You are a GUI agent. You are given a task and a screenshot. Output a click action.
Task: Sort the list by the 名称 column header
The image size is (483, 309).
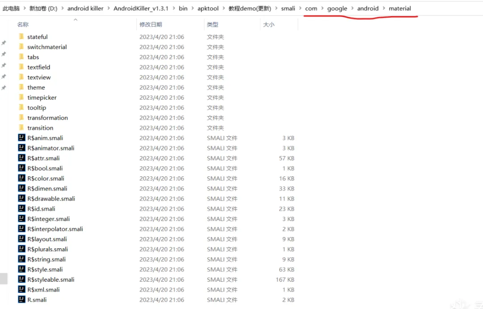tap(23, 25)
